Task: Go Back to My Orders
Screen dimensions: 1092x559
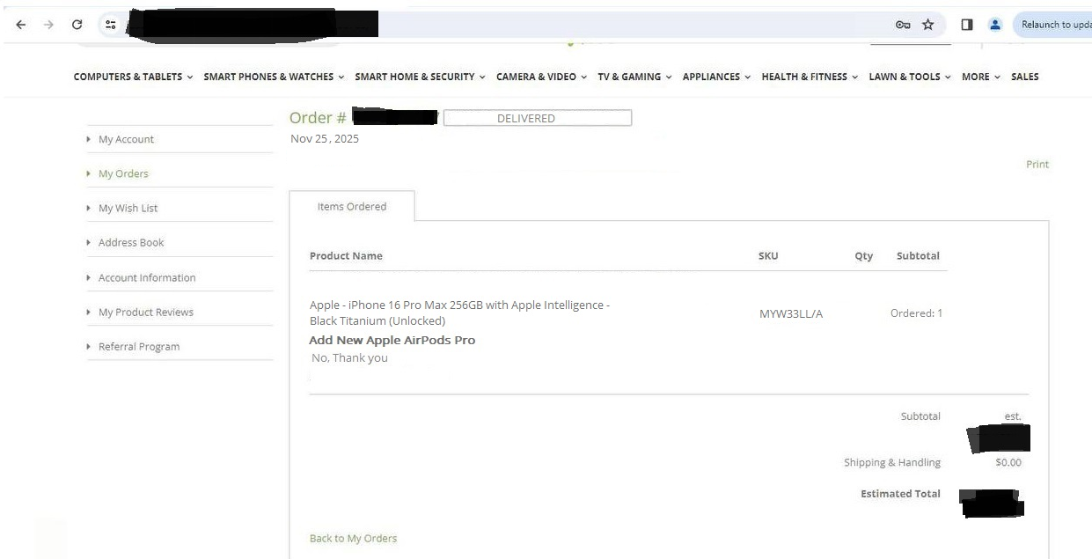Action: point(353,538)
